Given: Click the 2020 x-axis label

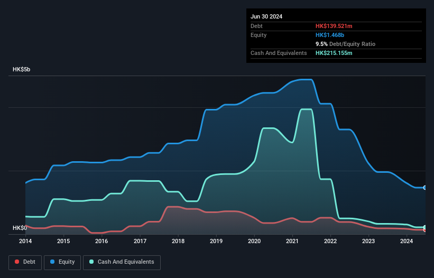Looking at the screenshot, I should point(254,241).
